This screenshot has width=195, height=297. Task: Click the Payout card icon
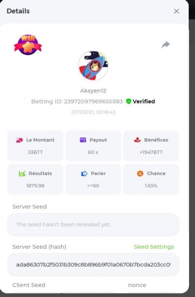83,140
